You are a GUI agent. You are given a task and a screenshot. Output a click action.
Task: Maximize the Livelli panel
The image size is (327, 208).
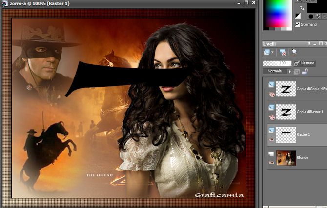(x=321, y=43)
